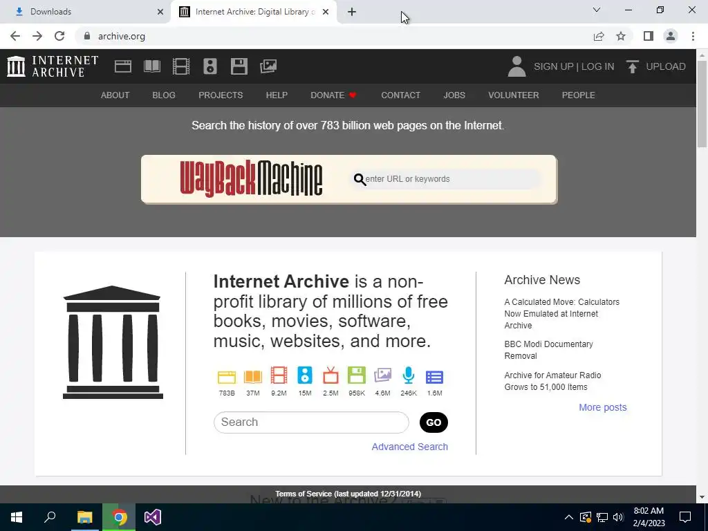Select the microphone icon labeled 246K
The image size is (708, 531).
408,375
